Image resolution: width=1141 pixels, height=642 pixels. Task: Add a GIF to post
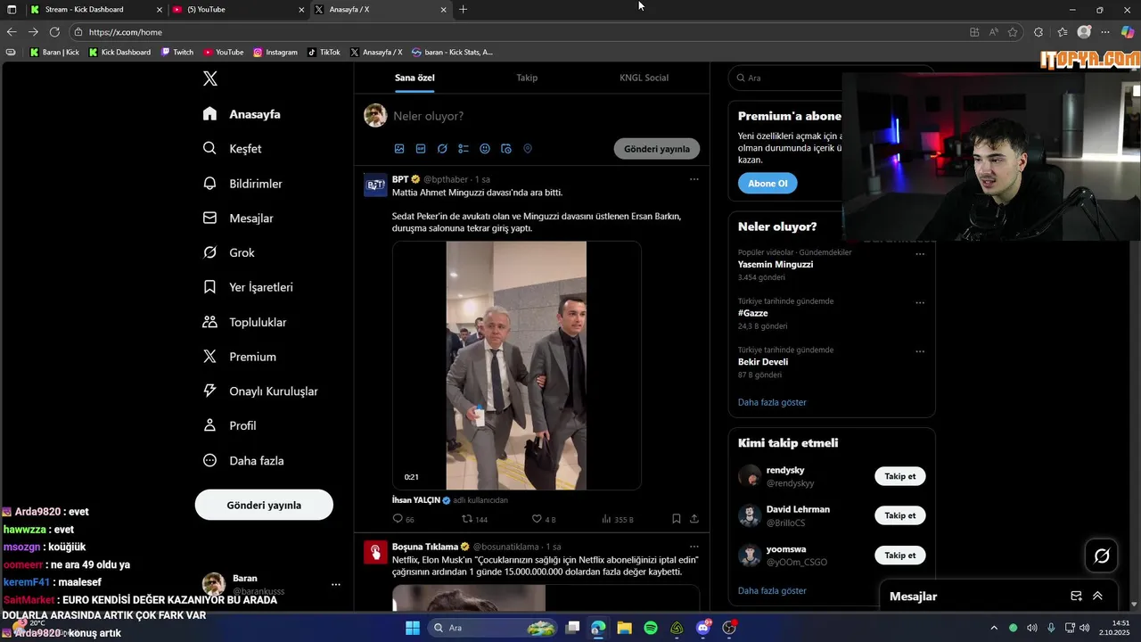(x=421, y=149)
